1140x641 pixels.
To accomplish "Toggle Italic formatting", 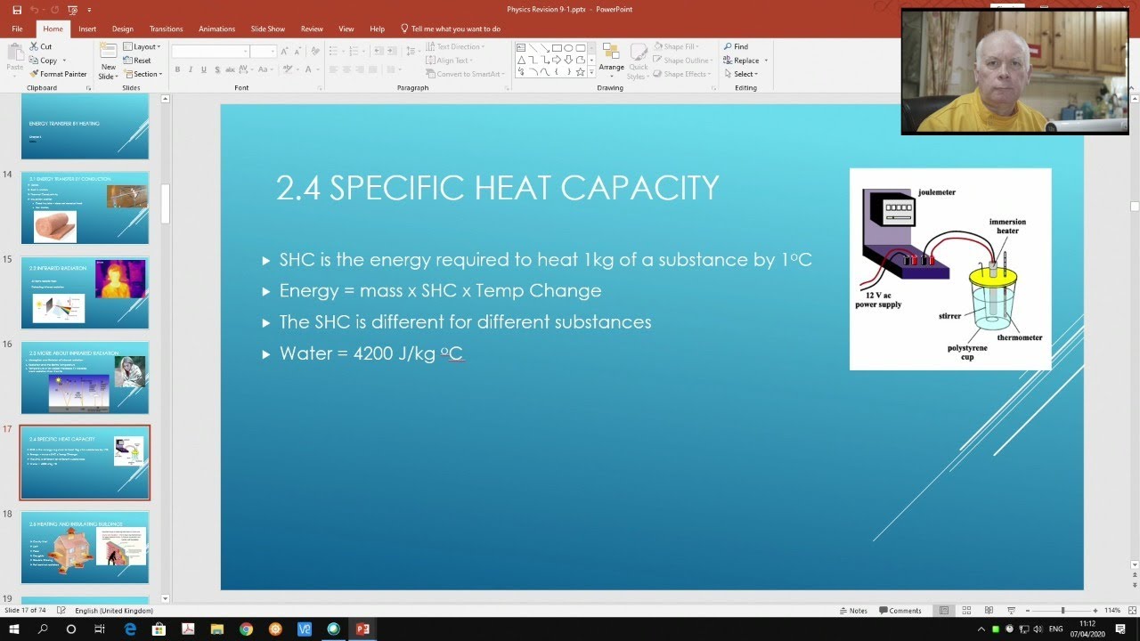I will tap(191, 69).
